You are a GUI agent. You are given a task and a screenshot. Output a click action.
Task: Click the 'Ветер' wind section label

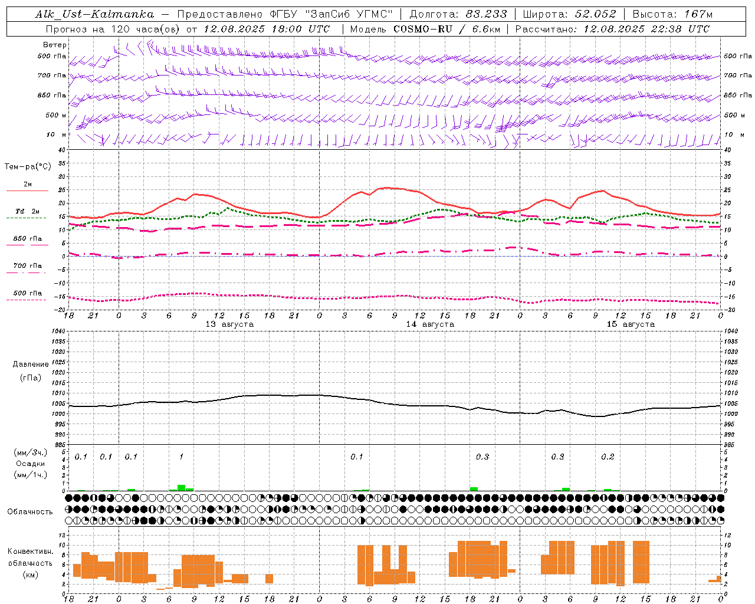pyautogui.click(x=55, y=45)
